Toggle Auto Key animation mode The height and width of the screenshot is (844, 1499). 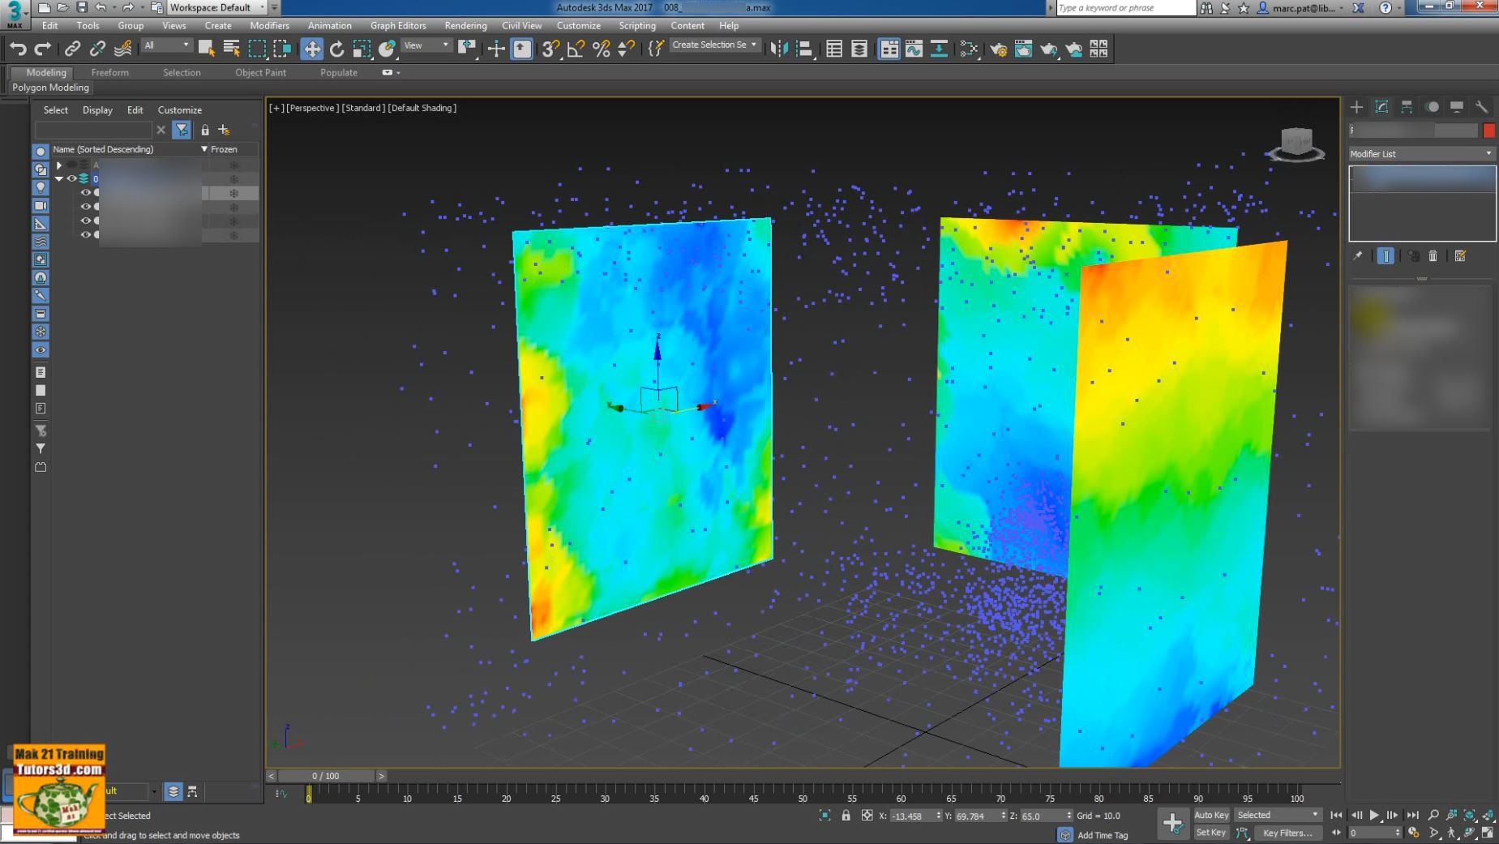(1211, 815)
